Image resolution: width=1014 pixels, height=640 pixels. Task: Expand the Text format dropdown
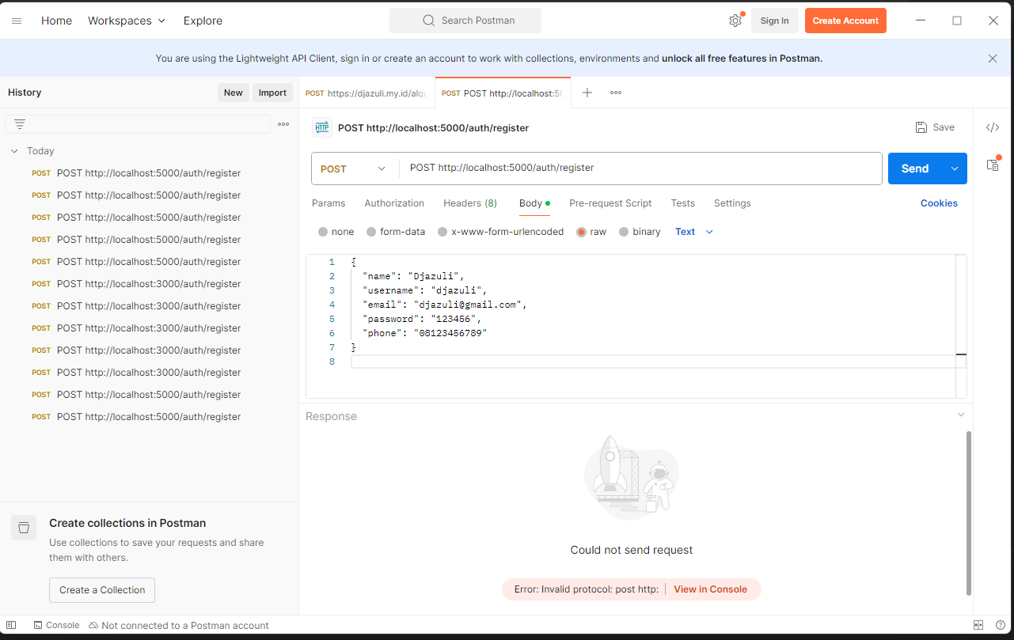tap(694, 232)
